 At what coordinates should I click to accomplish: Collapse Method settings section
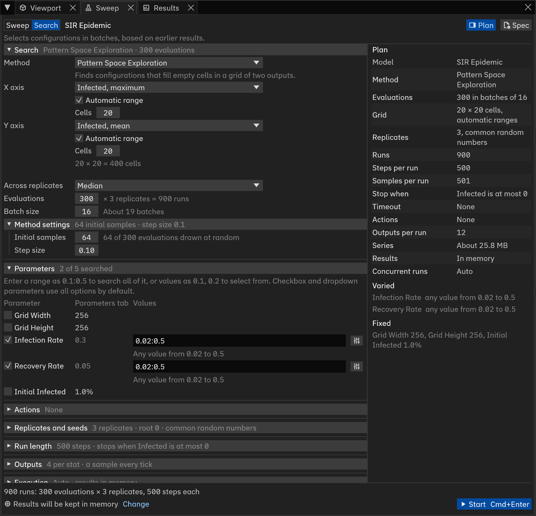(185, 225)
